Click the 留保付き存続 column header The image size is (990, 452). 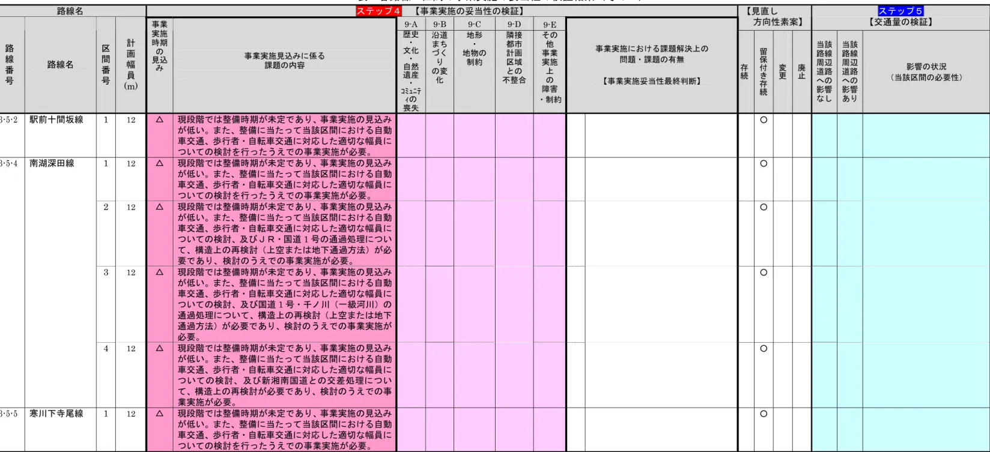pyautogui.click(x=763, y=72)
